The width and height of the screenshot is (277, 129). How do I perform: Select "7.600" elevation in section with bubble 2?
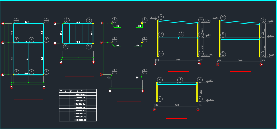click(208, 20)
